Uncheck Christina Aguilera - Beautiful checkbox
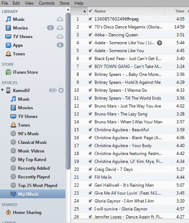The height and width of the screenshot is (223, 189). point(90,129)
